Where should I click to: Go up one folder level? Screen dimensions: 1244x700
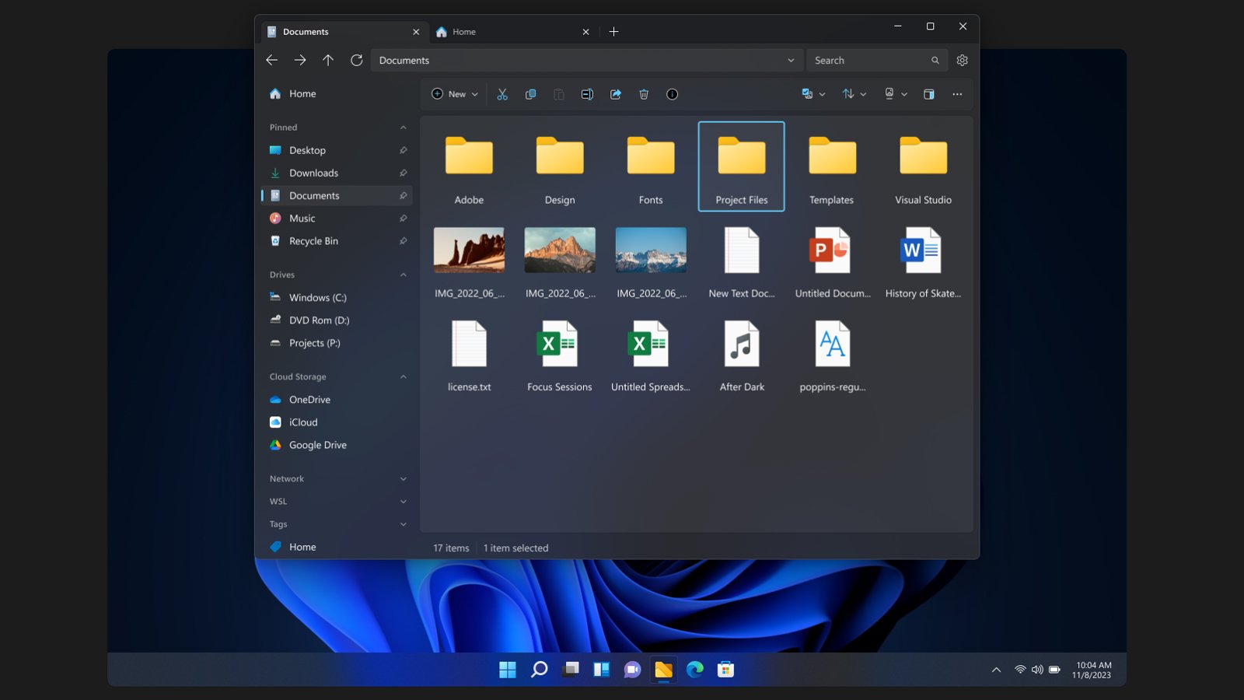click(x=328, y=60)
